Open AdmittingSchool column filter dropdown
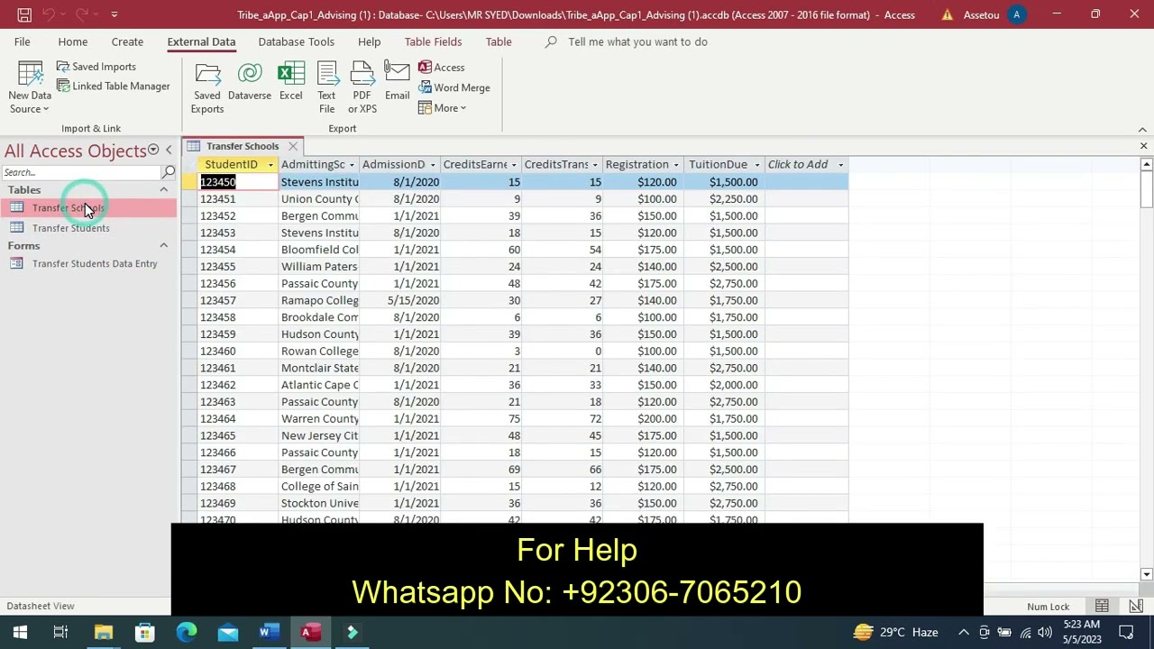The image size is (1154, 649). point(352,165)
